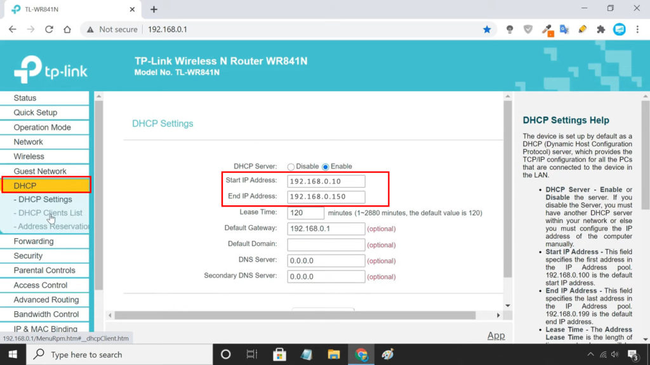
Task: Open the Google Translate extension
Action: 564,29
